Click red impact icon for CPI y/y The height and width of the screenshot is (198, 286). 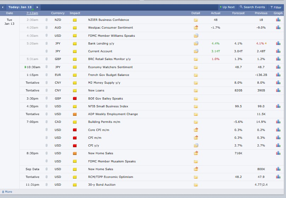pos(75,145)
